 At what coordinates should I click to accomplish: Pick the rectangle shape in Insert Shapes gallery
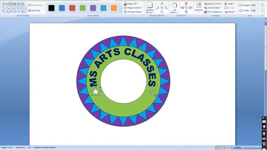coord(11,8)
